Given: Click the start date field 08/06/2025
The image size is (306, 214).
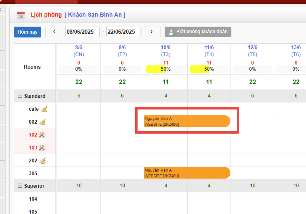Looking at the screenshot, I should point(83,32).
